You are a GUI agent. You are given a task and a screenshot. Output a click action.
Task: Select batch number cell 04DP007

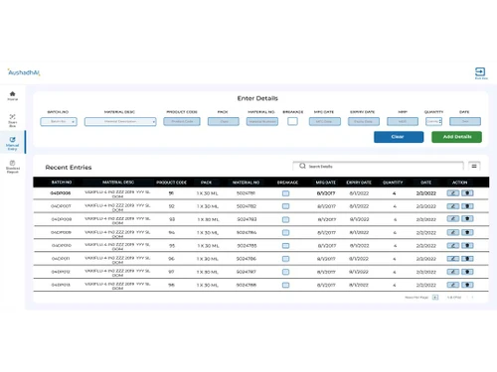[x=61, y=206]
